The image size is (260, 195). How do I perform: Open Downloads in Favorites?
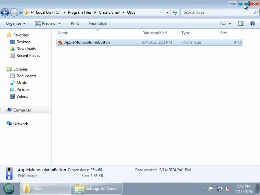26,48
